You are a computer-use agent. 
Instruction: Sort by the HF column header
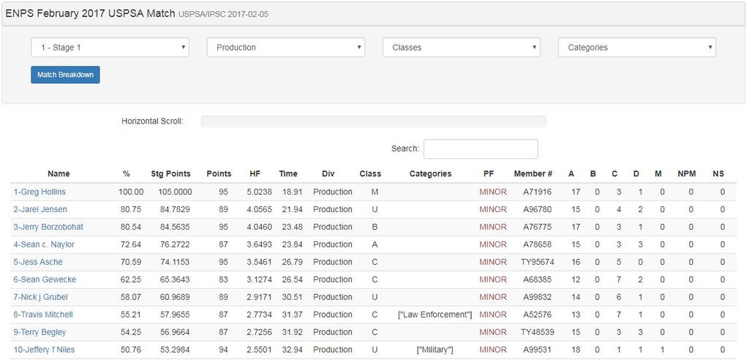click(255, 173)
